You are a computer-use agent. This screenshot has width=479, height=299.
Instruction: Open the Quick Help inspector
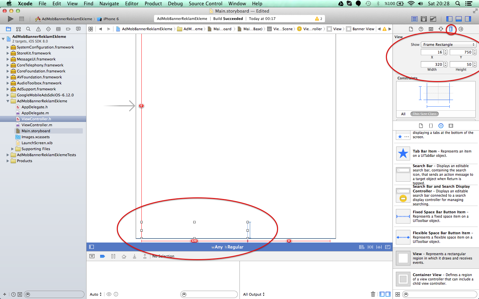tap(421, 29)
